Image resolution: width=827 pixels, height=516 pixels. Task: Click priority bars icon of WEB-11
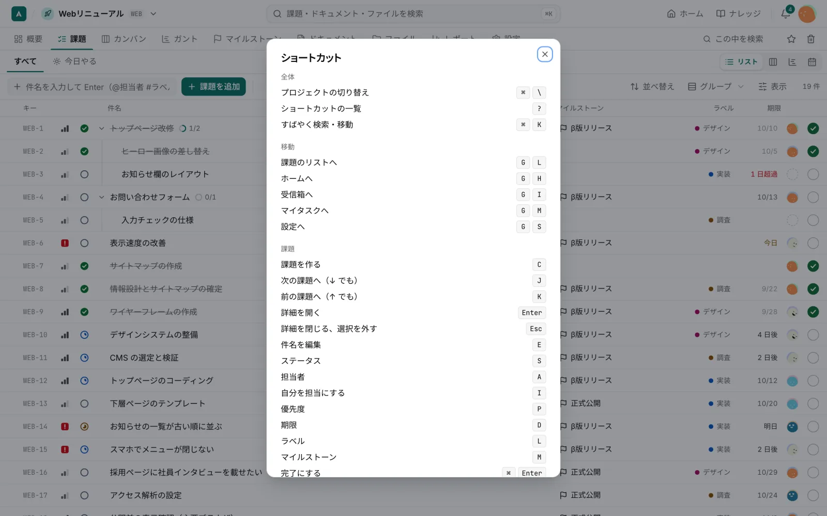(x=65, y=358)
